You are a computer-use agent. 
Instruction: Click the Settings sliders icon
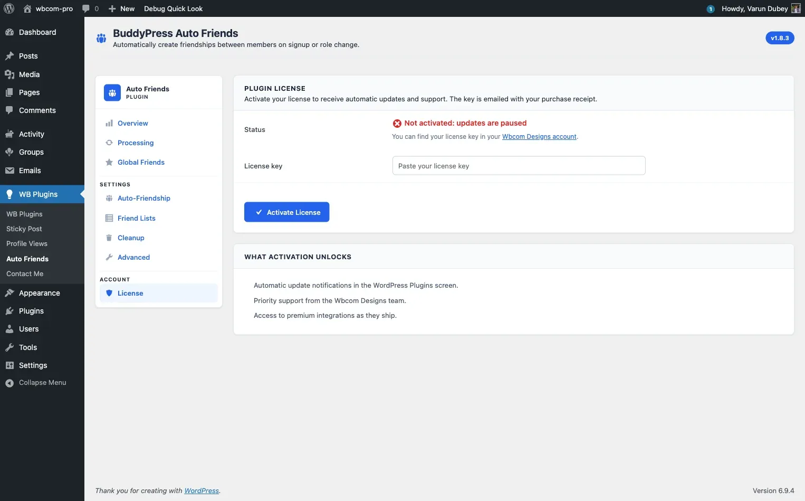click(9, 365)
